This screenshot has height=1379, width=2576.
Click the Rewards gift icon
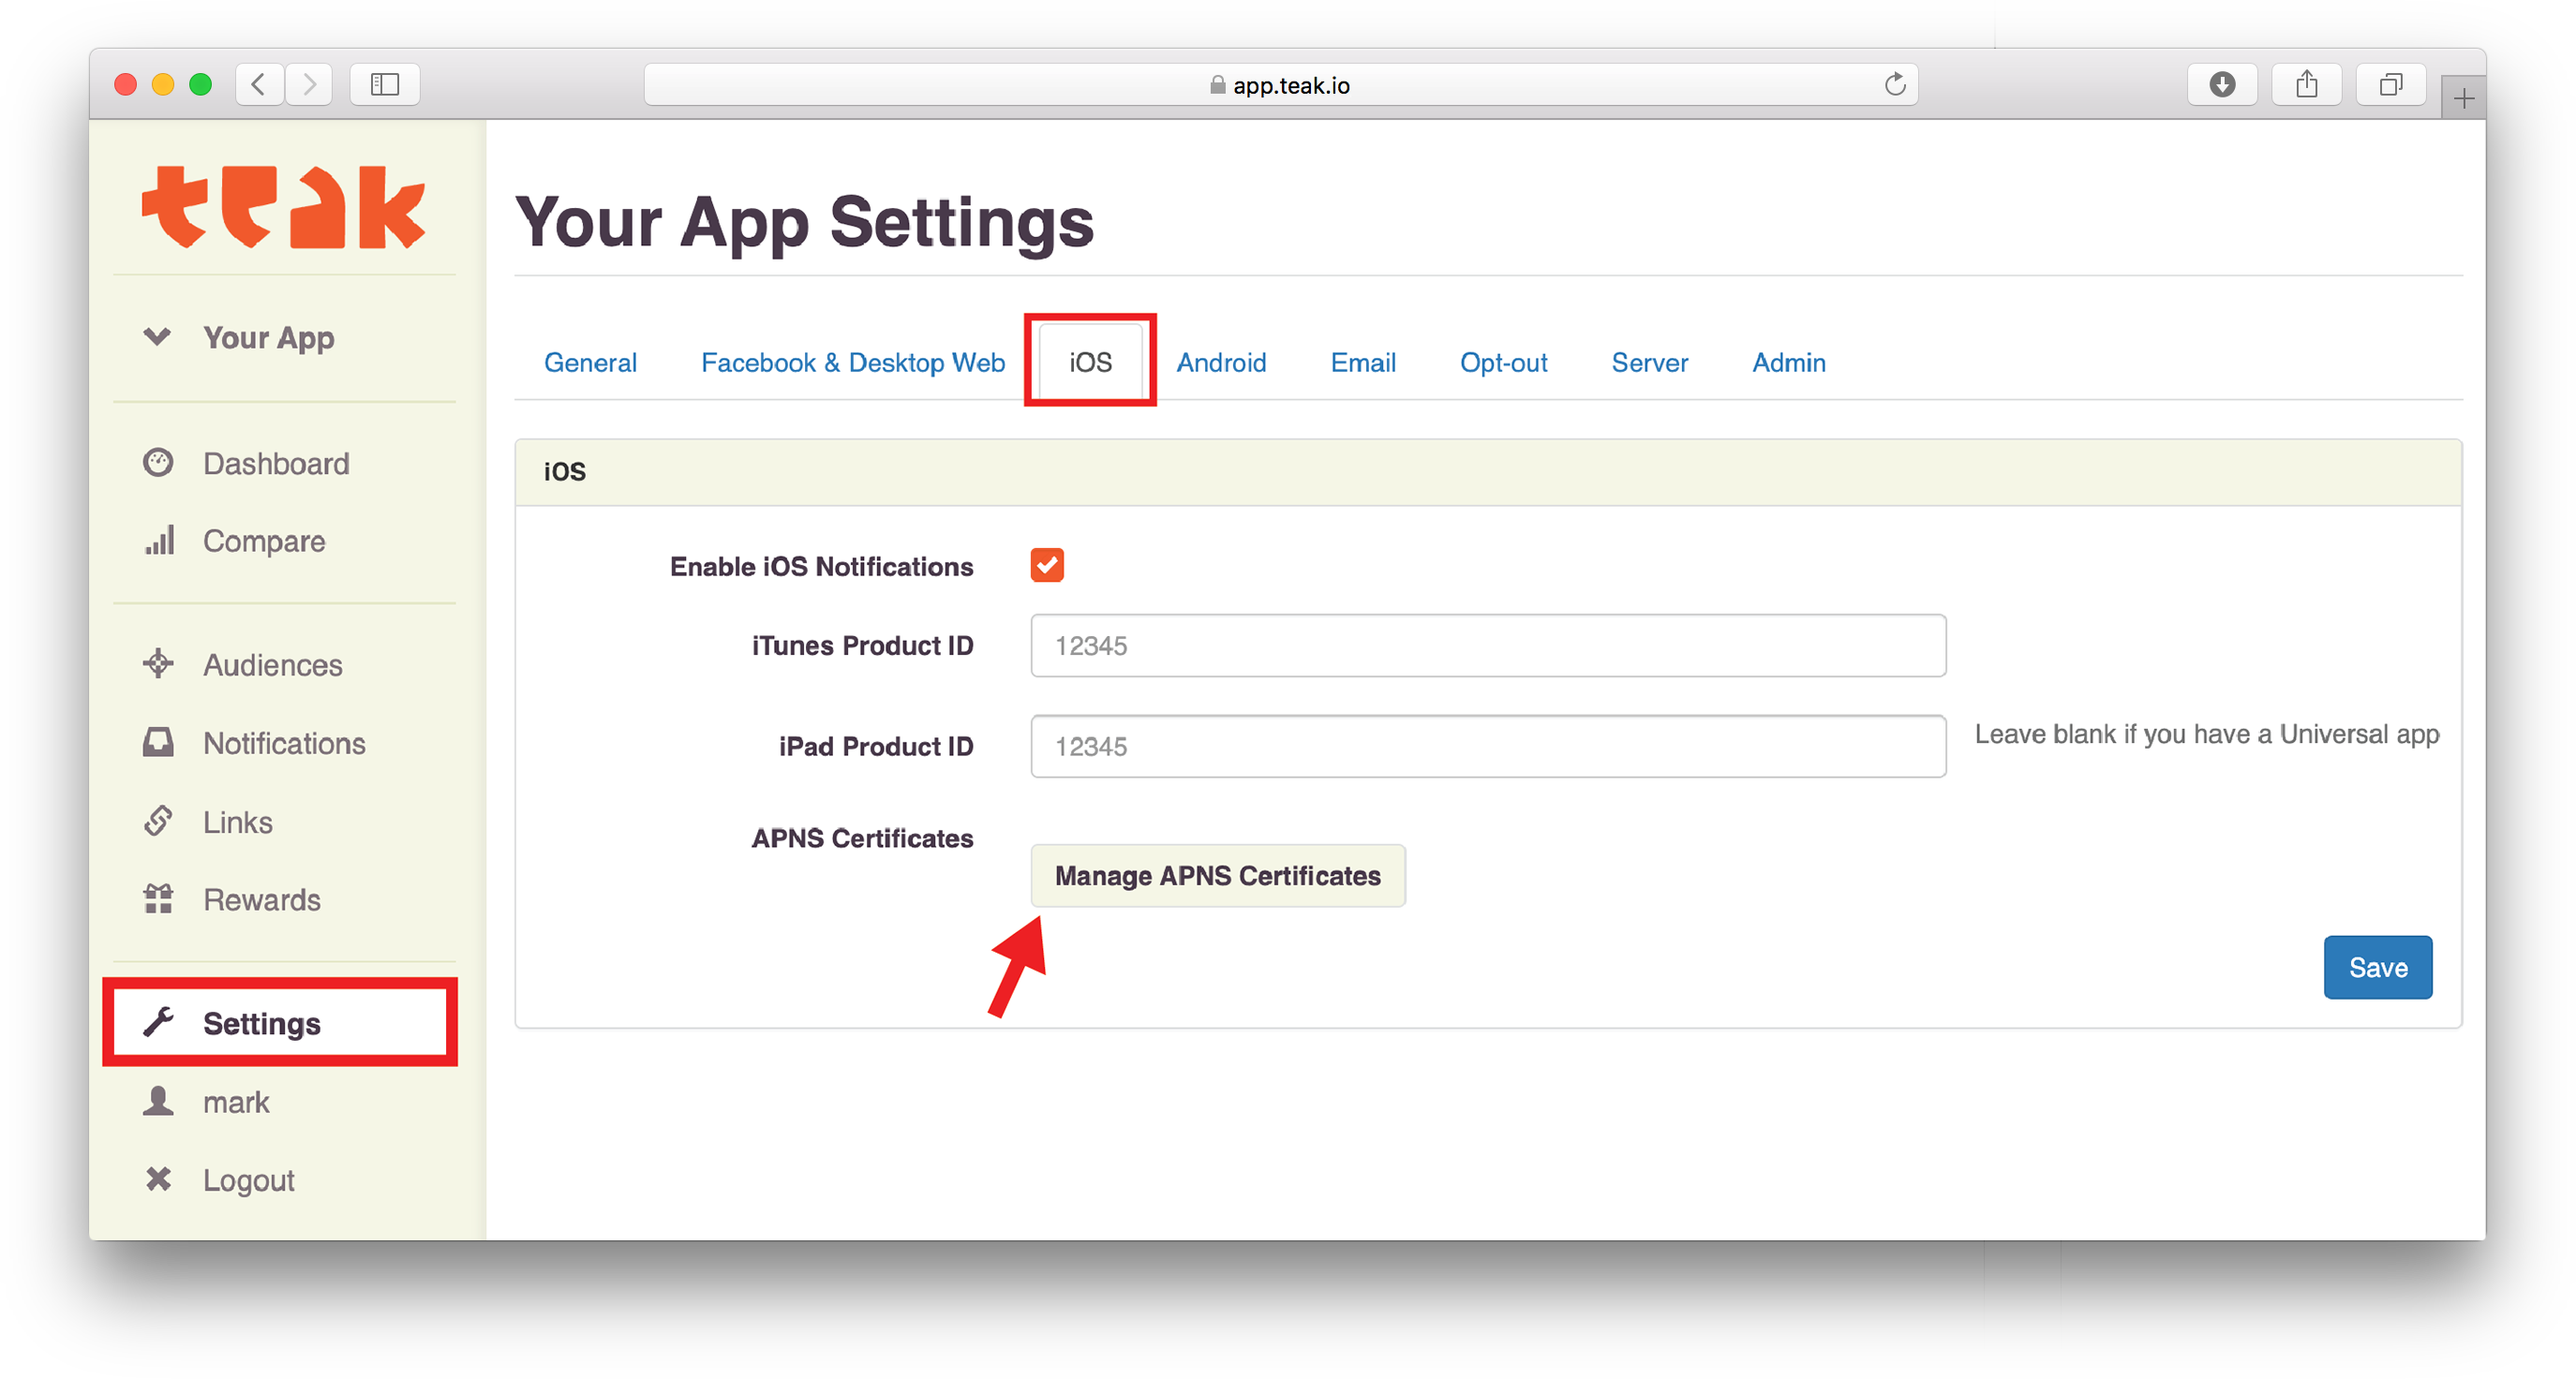pyautogui.click(x=158, y=899)
